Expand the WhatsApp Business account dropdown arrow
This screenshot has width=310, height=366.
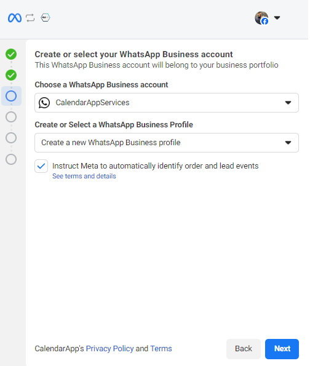(288, 103)
